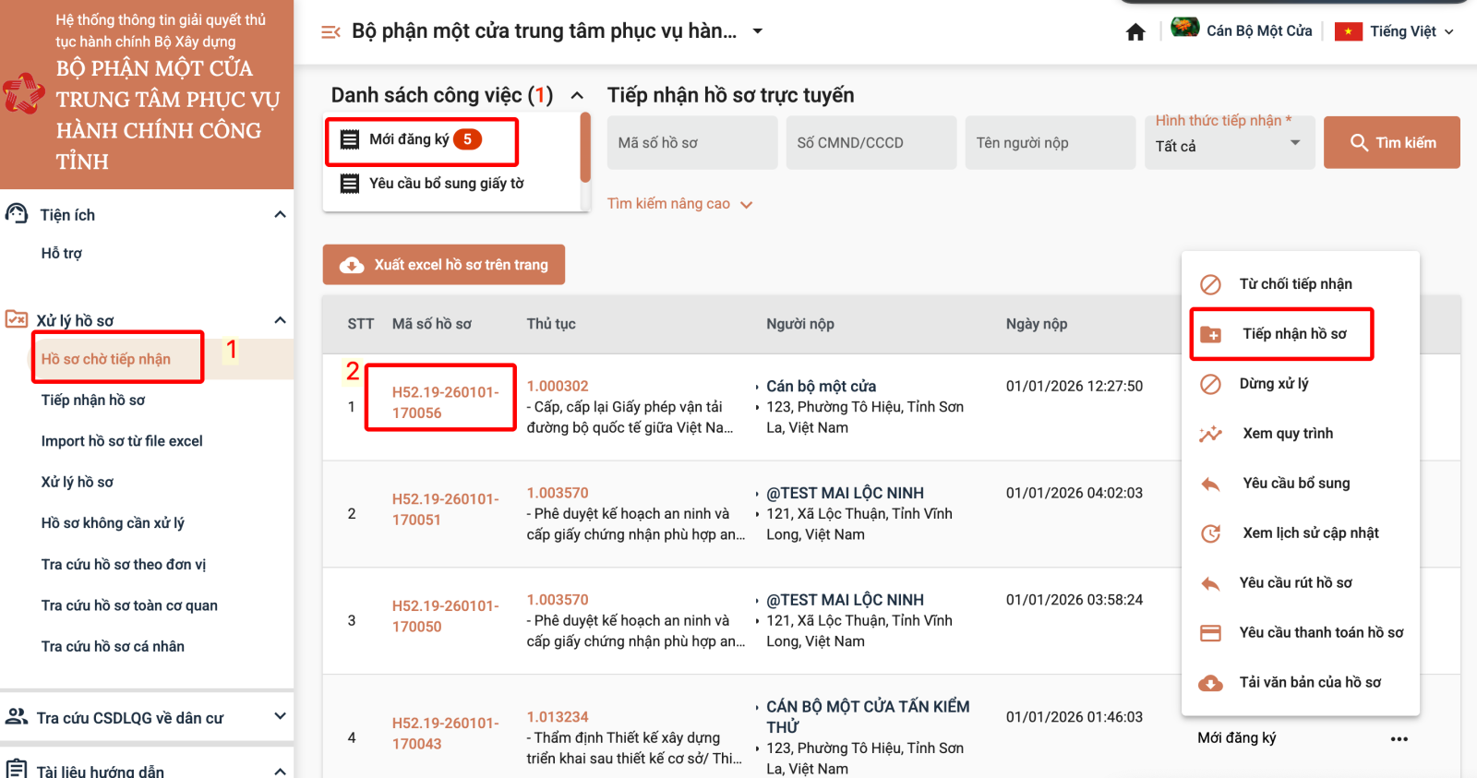
Task: Select 'Tiếp nhận hồ sơ' in context menu
Action: tap(1293, 334)
